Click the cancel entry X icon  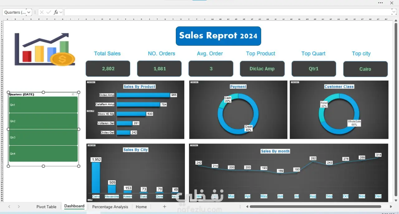point(41,12)
